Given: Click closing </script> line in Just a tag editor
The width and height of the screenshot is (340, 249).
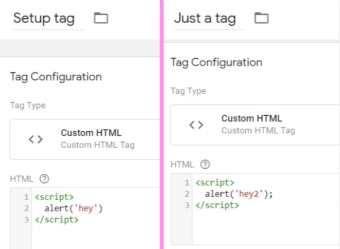Looking at the screenshot, I should [217, 205].
